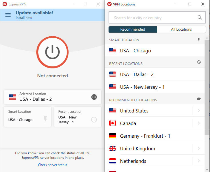Viewport: 210px width, 172px height.
Task: Open the hamburger menu in ExpressVPN
Action: coord(8,15)
